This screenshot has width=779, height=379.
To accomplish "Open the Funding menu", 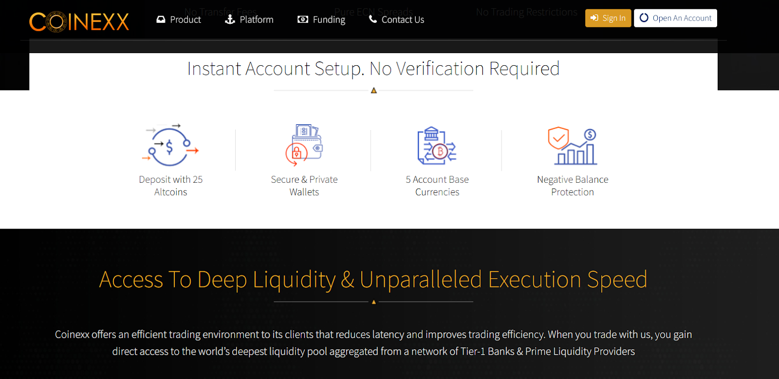I will 321,19.
